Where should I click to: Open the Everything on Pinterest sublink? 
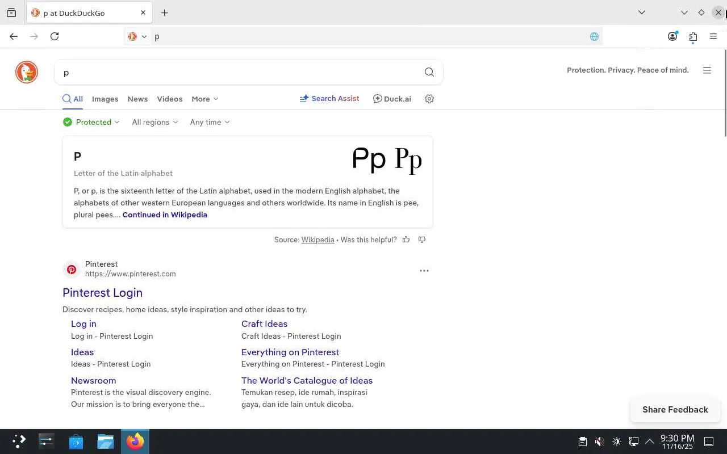[x=290, y=352]
